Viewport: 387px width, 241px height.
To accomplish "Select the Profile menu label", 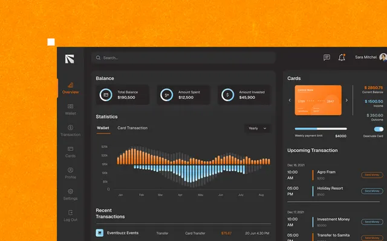I will pos(70,177).
